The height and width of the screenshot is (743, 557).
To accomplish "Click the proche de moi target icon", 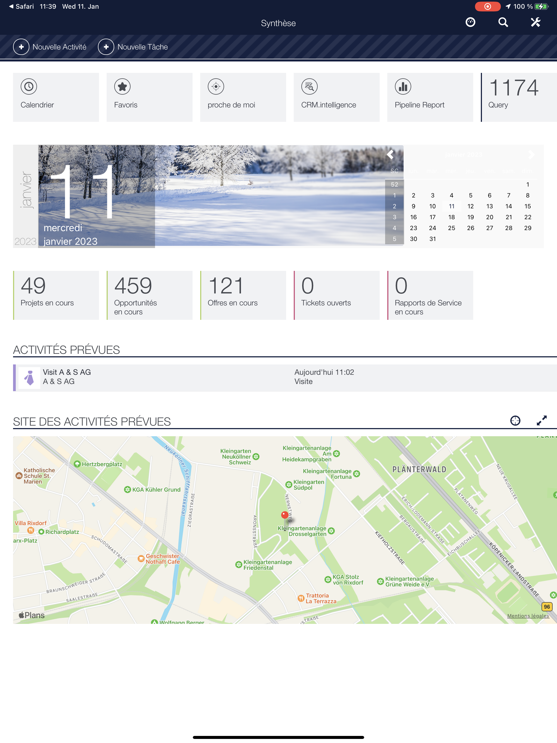I will (x=216, y=87).
